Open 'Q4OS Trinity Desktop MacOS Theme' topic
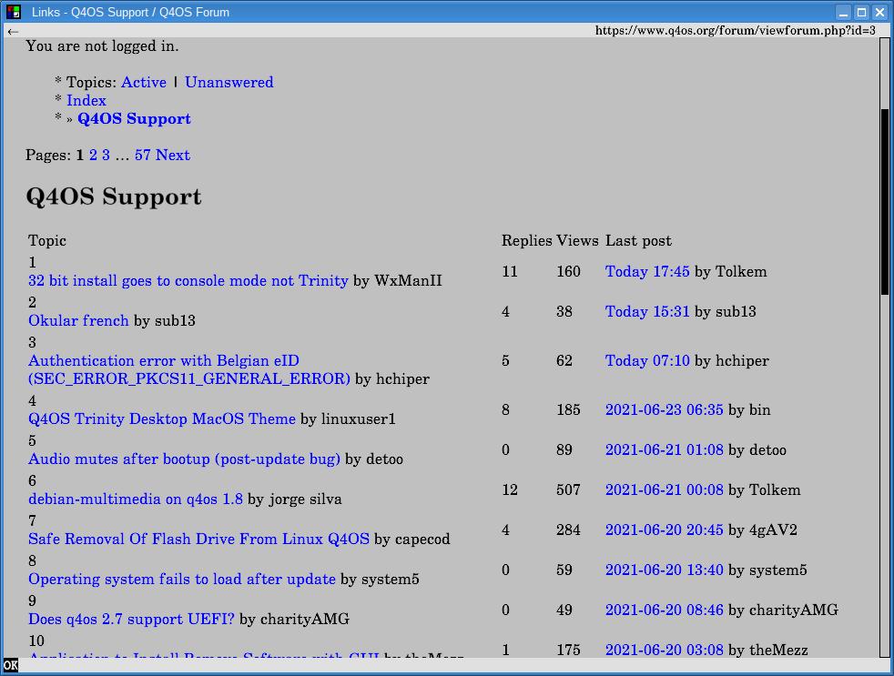 point(162,419)
